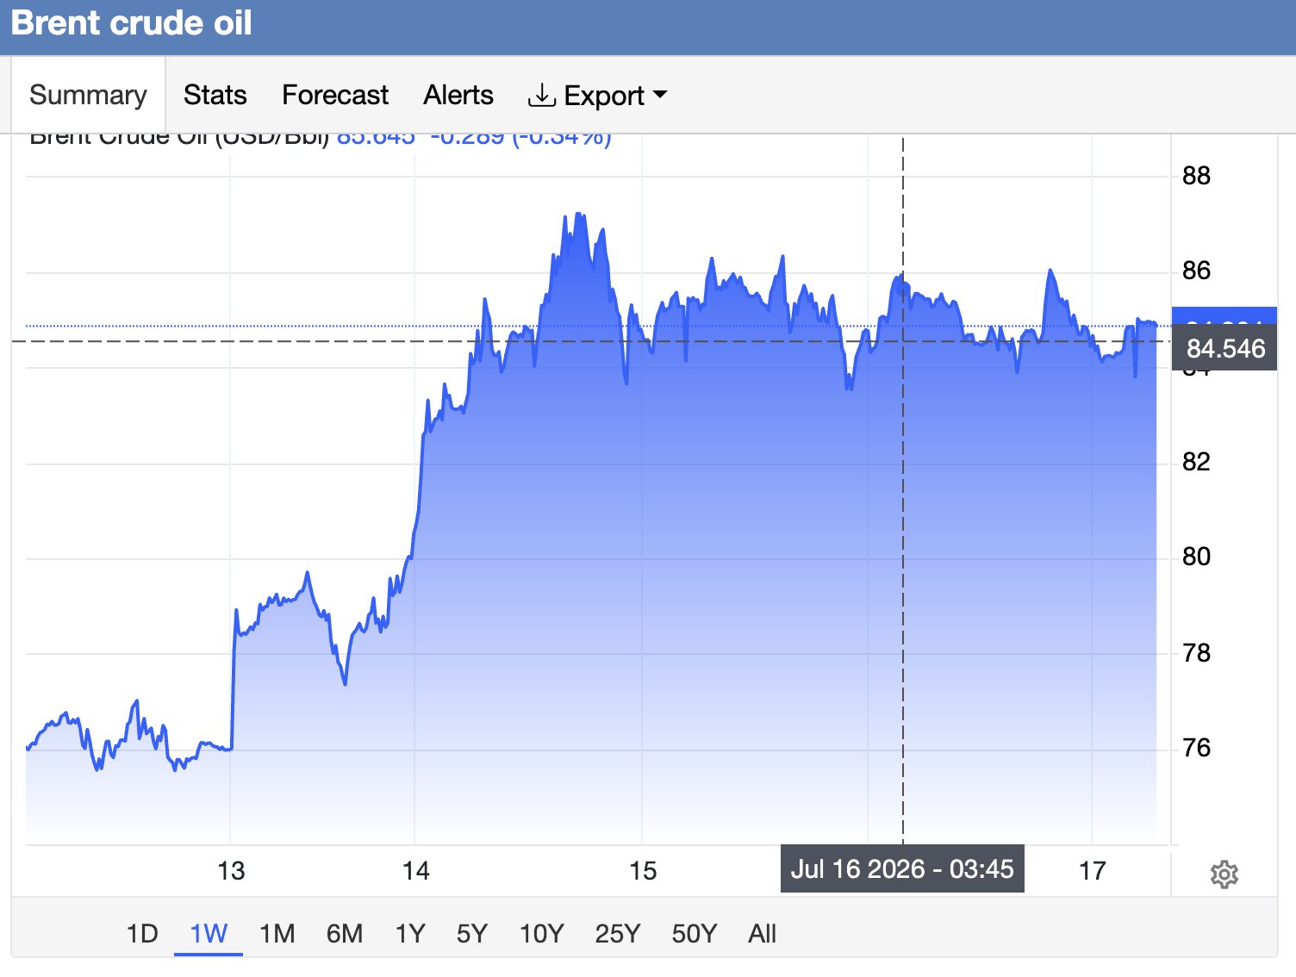Click the Brent crude oil header title
This screenshot has width=1296, height=977.
(x=131, y=23)
